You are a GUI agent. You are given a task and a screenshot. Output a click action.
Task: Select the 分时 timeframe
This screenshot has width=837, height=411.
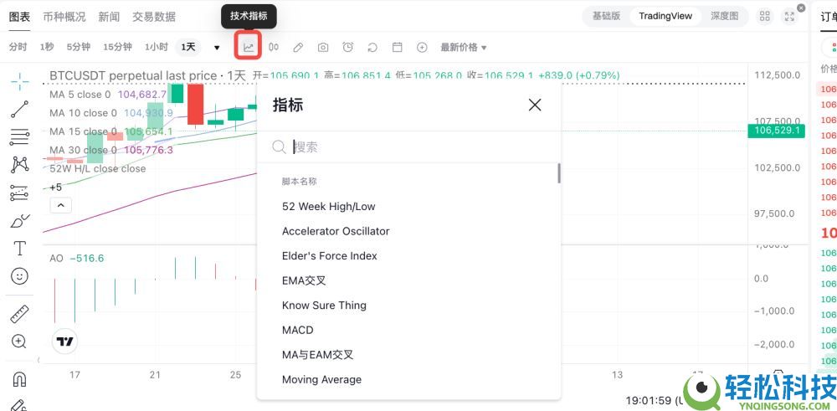click(18, 47)
